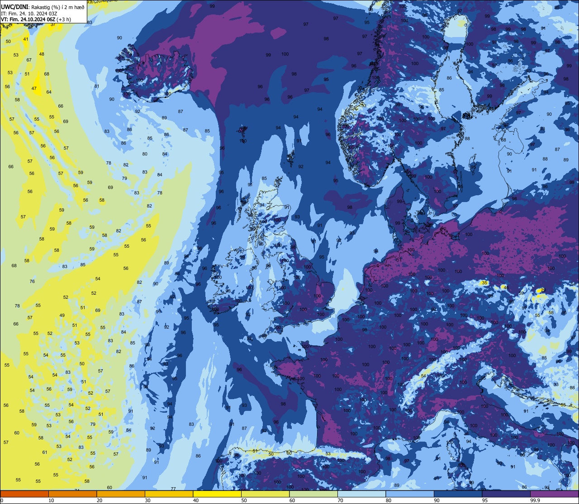Click the 'VT: Fim. 24.10.2024 06Z (+3 h)' line

pos(36,19)
